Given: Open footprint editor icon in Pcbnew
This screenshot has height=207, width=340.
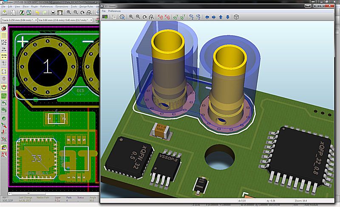Looking at the screenshot, I should click(x=22, y=13).
